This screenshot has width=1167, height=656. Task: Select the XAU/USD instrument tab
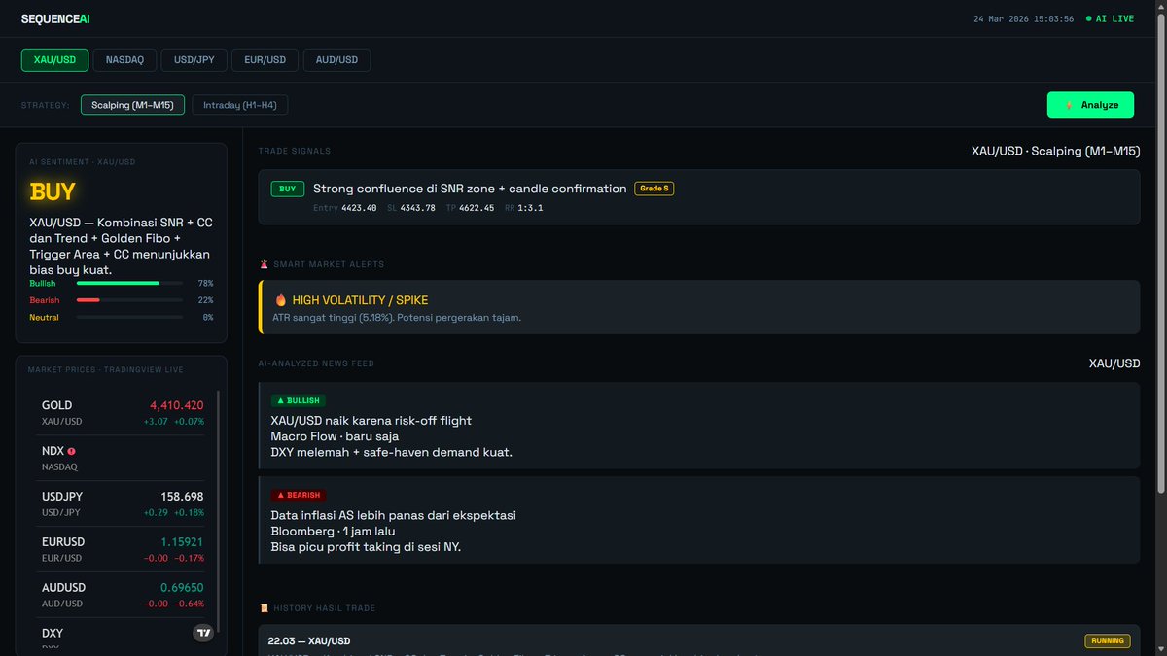pos(54,60)
